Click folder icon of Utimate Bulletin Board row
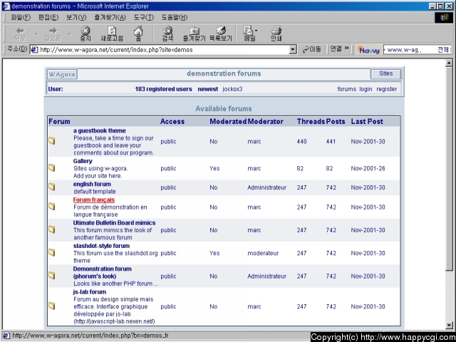 click(x=52, y=229)
